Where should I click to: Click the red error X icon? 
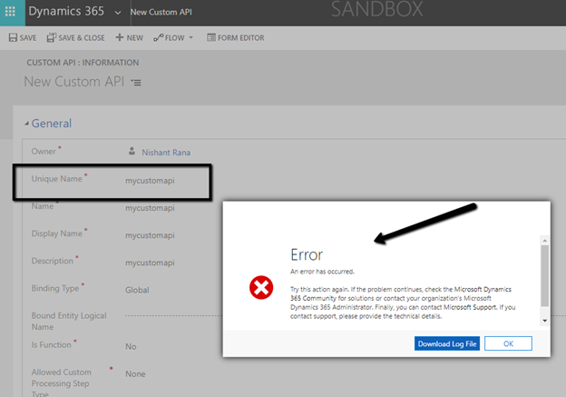pos(261,288)
